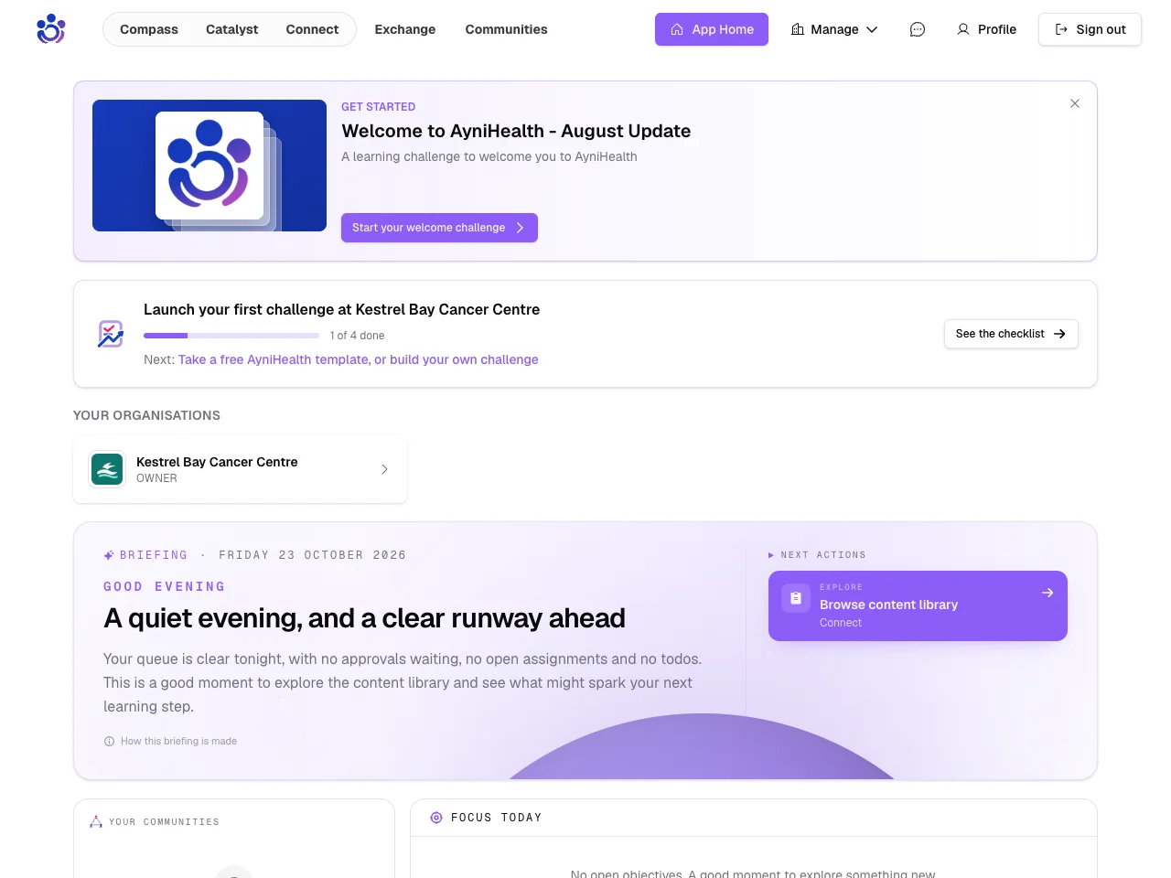Dismiss the welcome banner with X
Viewport: 1171px width, 878px height.
click(1075, 103)
